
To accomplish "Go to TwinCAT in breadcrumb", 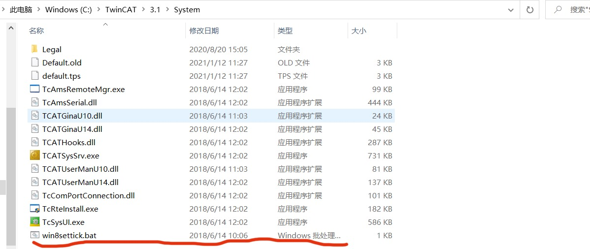I will (x=121, y=10).
